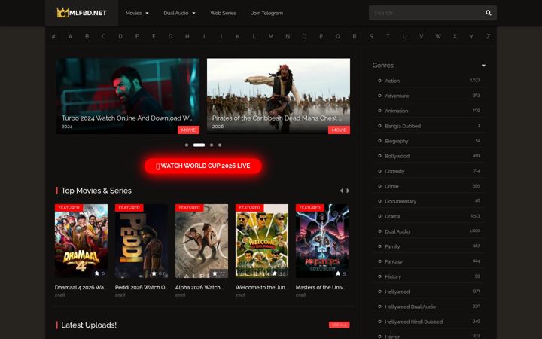542x339 pixels.
Task: Click the MOVIE tag on Pirates banner
Action: tap(339, 130)
